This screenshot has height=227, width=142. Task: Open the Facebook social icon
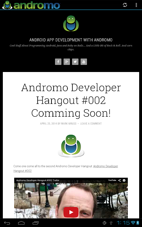58,62
